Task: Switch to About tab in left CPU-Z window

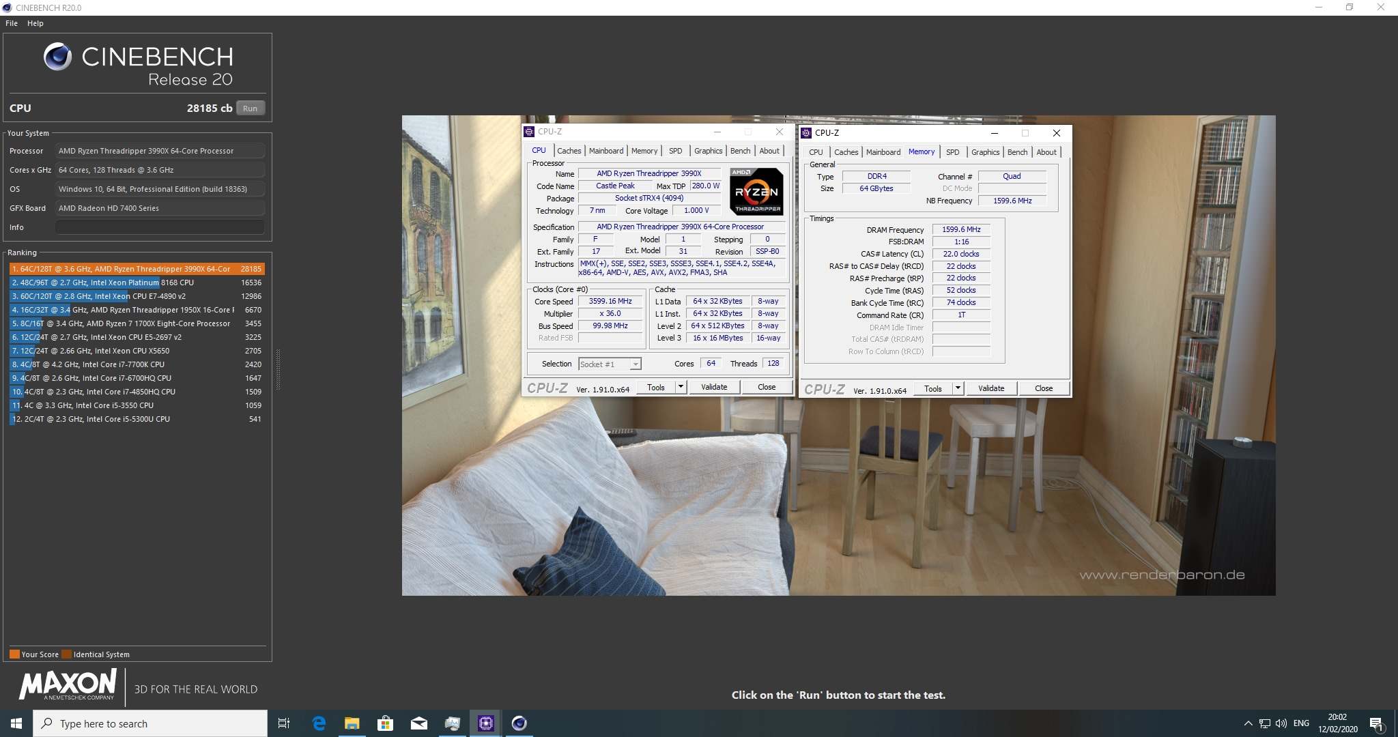Action: [769, 151]
